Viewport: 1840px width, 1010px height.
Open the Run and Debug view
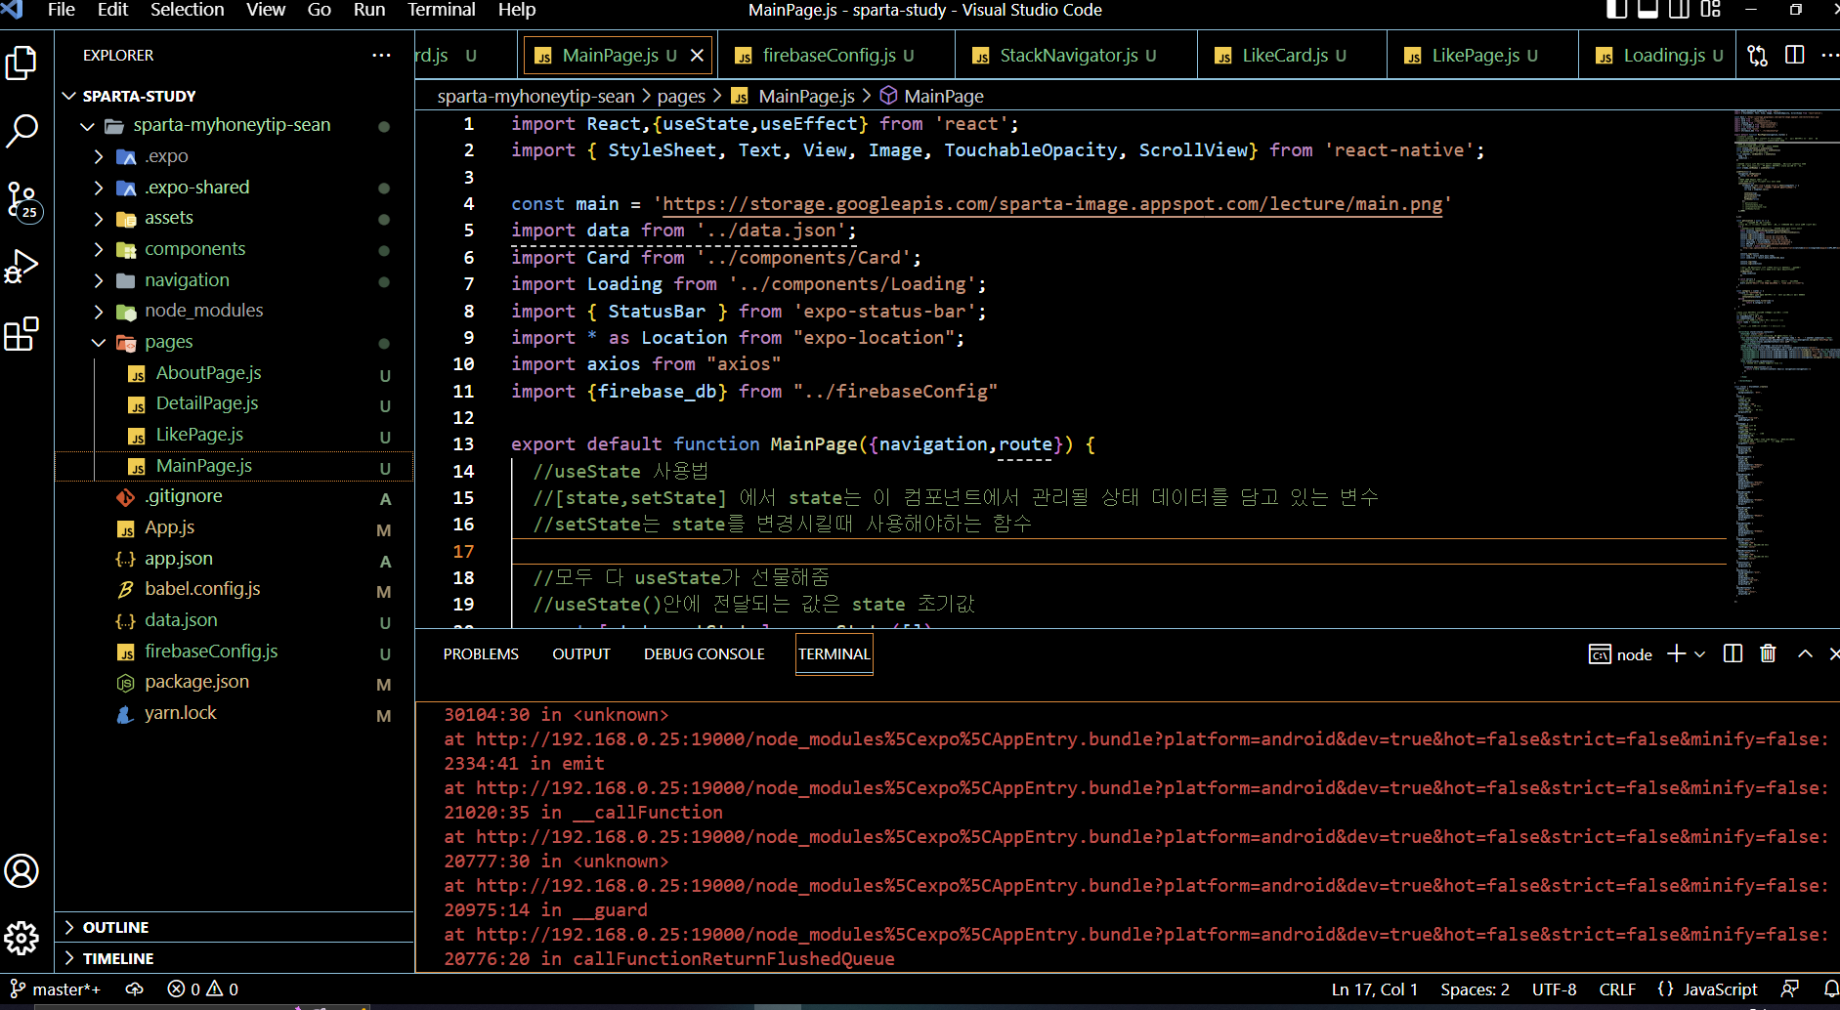click(x=21, y=266)
